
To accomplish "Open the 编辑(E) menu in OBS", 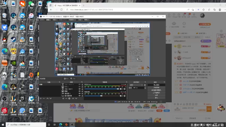I will pyautogui.click(x=48, y=20).
